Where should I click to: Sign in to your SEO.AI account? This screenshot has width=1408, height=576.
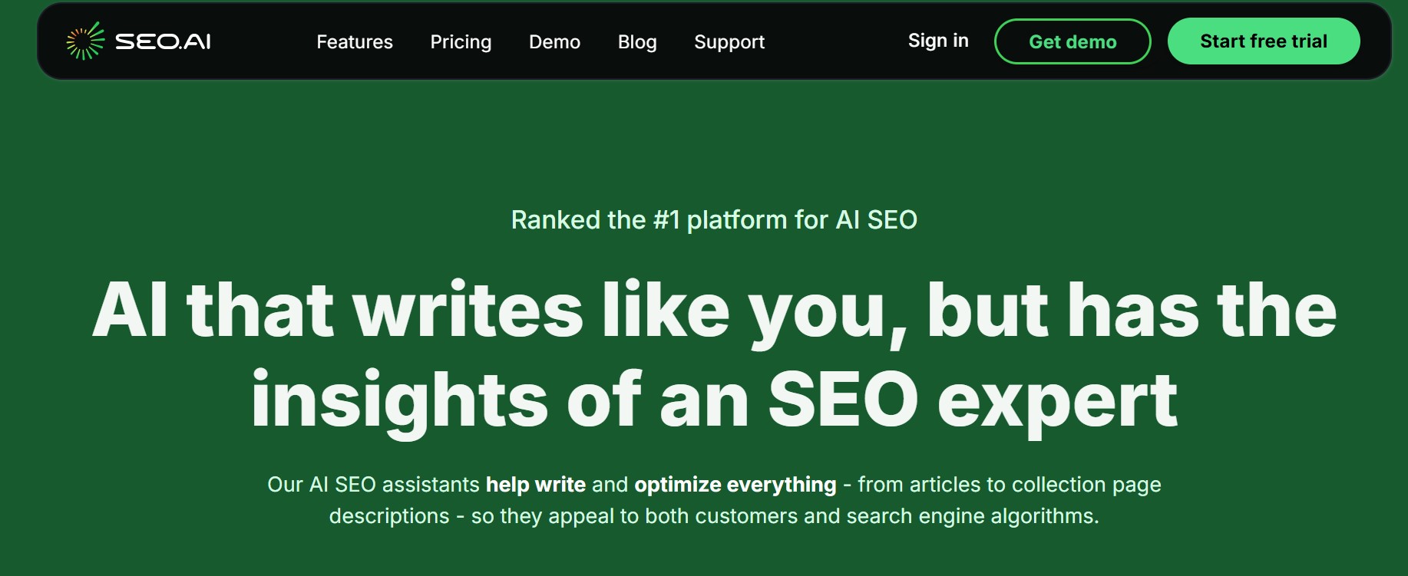pyautogui.click(x=937, y=41)
